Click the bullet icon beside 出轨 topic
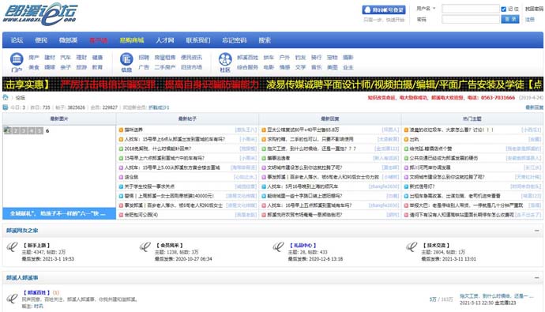This screenshot has width=545, height=312. (406, 139)
